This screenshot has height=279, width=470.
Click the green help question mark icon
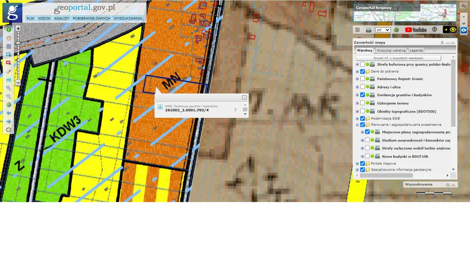pos(397,30)
